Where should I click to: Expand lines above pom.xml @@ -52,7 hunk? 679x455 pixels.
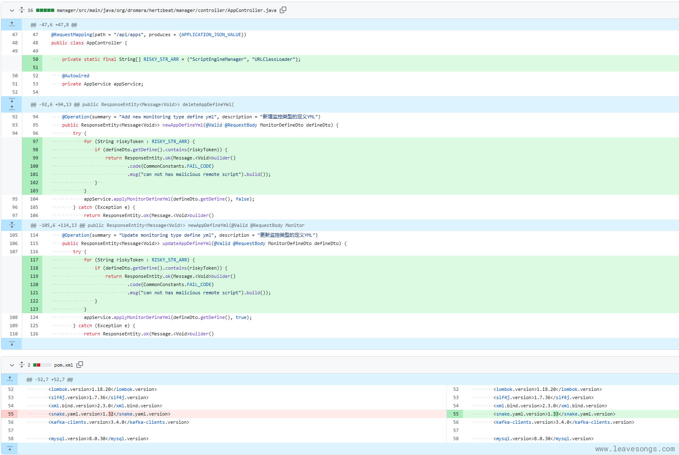click(10, 379)
